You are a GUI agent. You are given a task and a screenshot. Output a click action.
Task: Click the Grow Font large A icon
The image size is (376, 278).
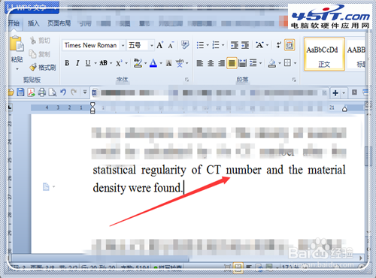160,45
